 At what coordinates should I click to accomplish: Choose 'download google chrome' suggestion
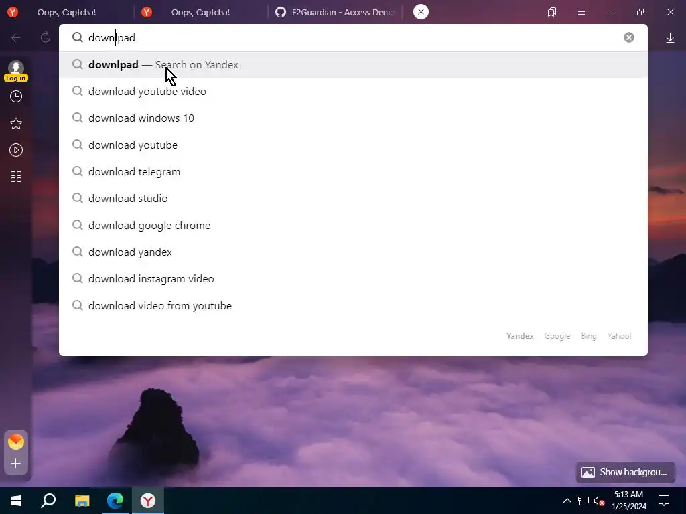point(353,225)
